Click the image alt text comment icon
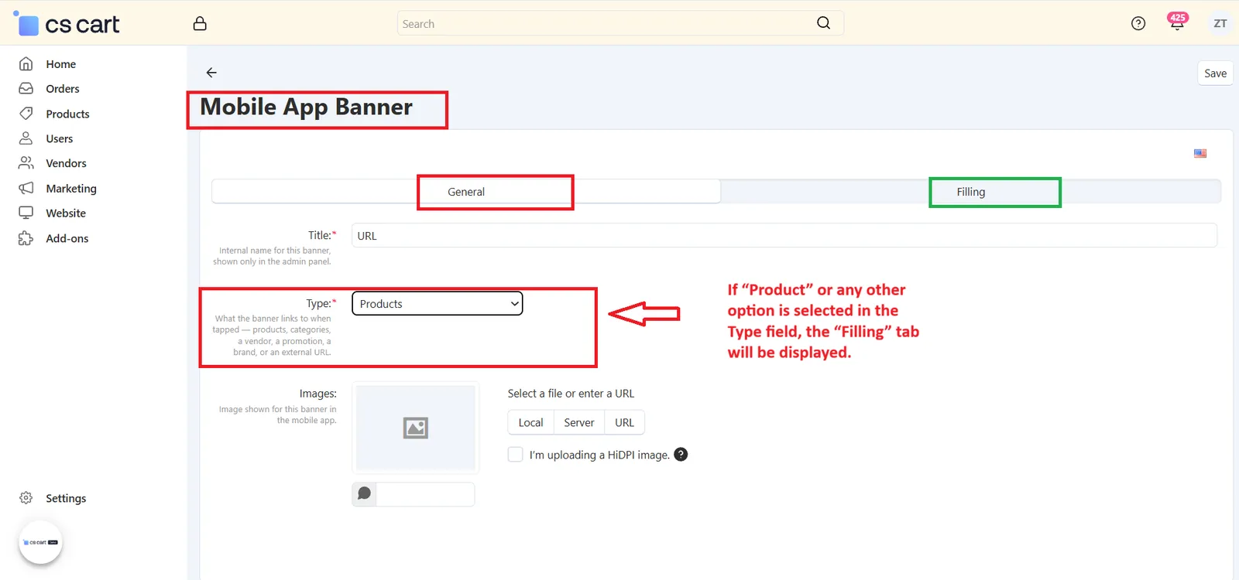The width and height of the screenshot is (1239, 580). (364, 493)
